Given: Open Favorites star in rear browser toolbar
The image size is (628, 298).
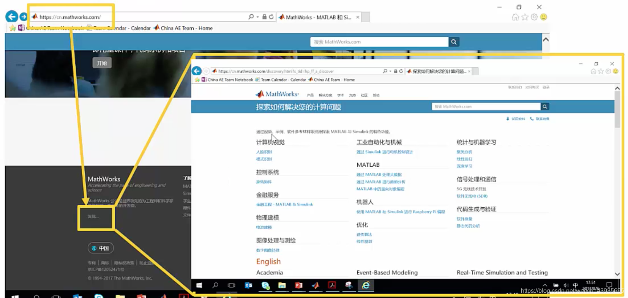Looking at the screenshot, I should pos(525,17).
